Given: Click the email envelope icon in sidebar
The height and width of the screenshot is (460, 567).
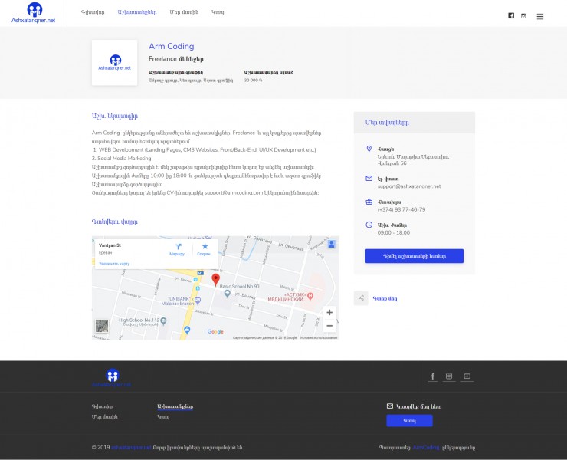Looking at the screenshot, I should click(369, 179).
